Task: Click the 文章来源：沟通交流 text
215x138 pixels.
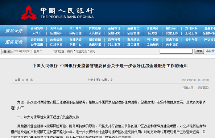Action: [100, 80]
